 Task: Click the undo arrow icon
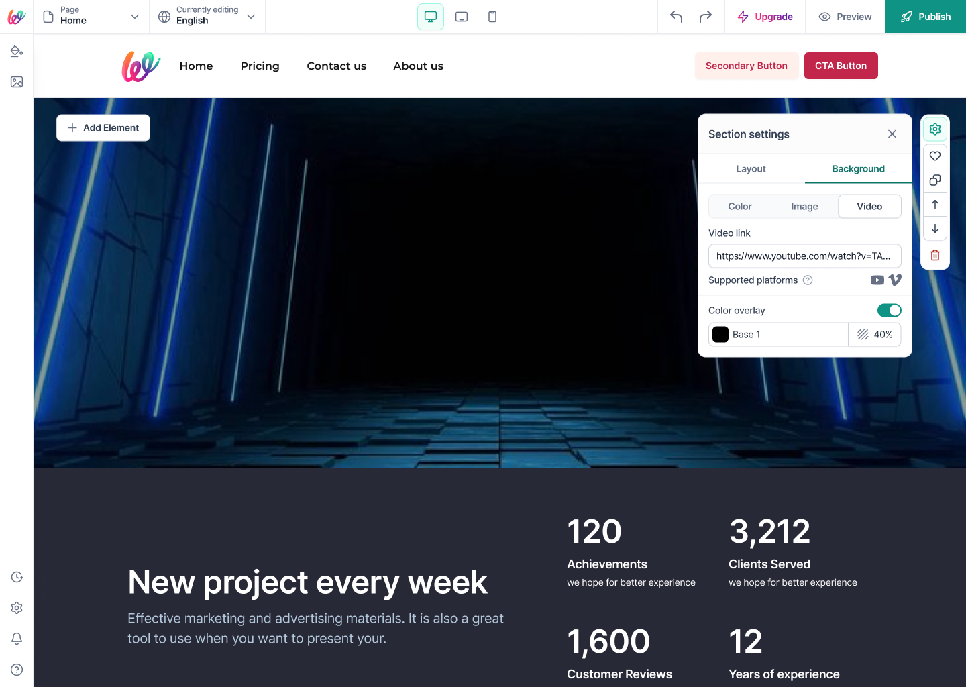pos(676,17)
